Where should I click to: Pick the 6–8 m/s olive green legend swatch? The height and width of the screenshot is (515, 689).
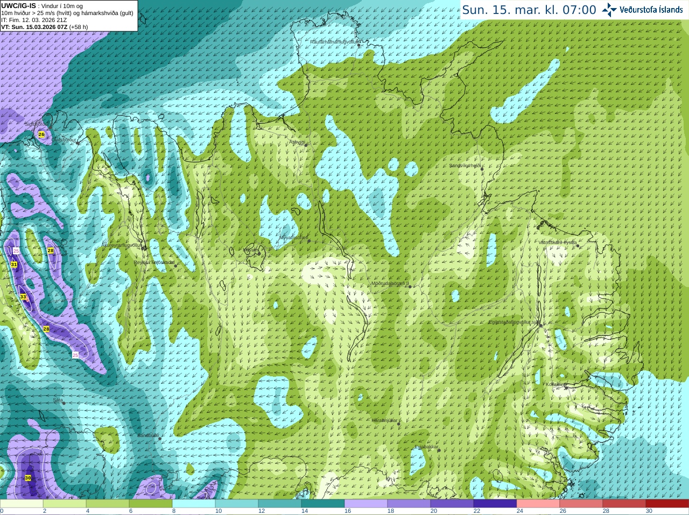click(151, 504)
